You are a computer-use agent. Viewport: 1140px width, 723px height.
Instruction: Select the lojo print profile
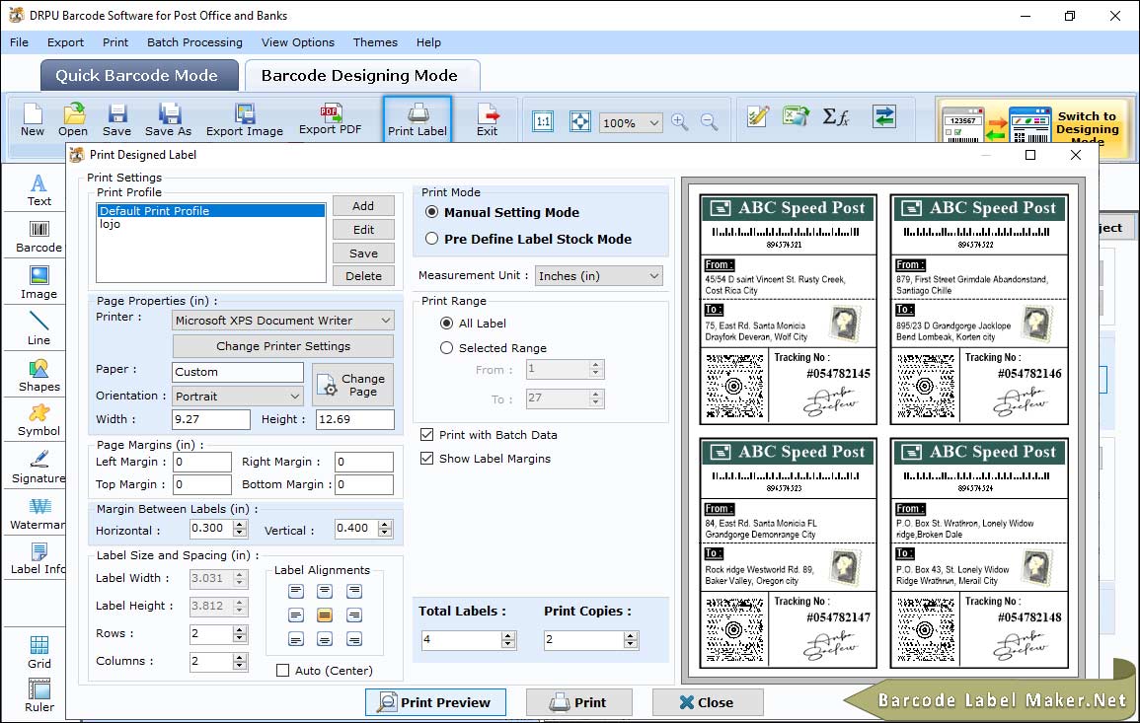click(x=211, y=224)
